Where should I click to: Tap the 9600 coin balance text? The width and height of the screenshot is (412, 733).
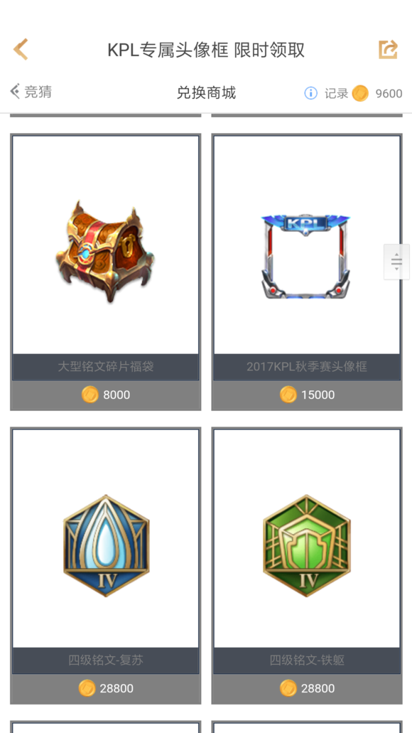tap(389, 94)
